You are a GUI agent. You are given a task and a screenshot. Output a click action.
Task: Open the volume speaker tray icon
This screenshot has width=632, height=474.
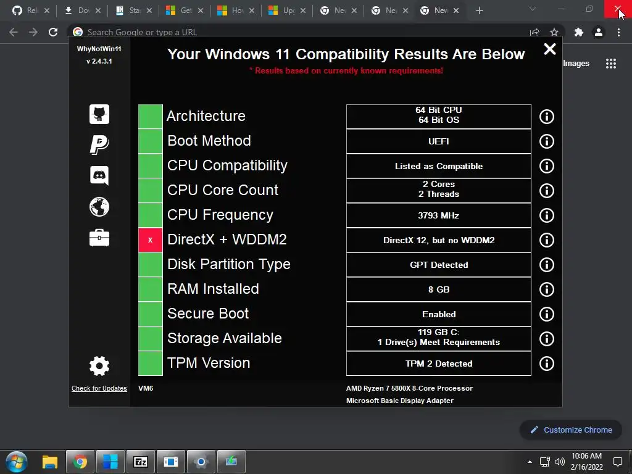click(x=559, y=462)
